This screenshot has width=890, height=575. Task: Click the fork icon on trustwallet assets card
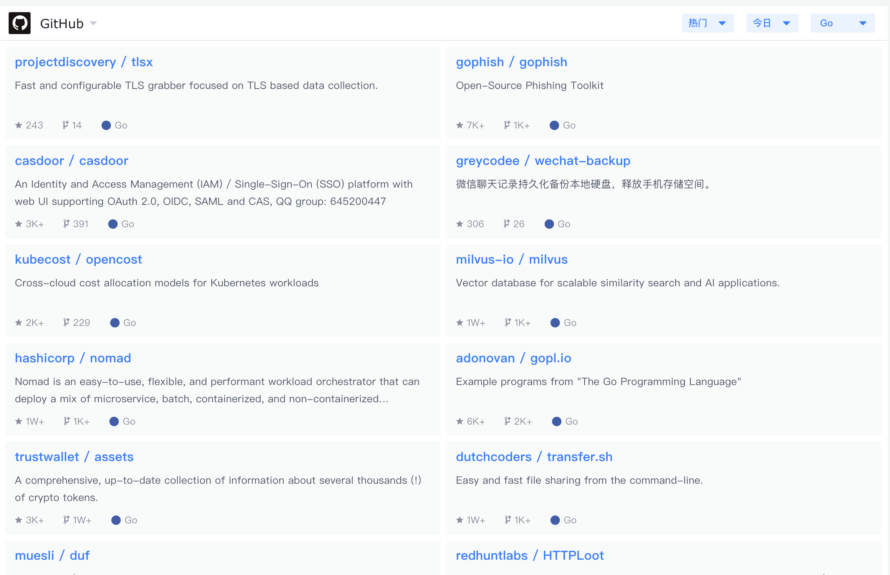pos(66,520)
